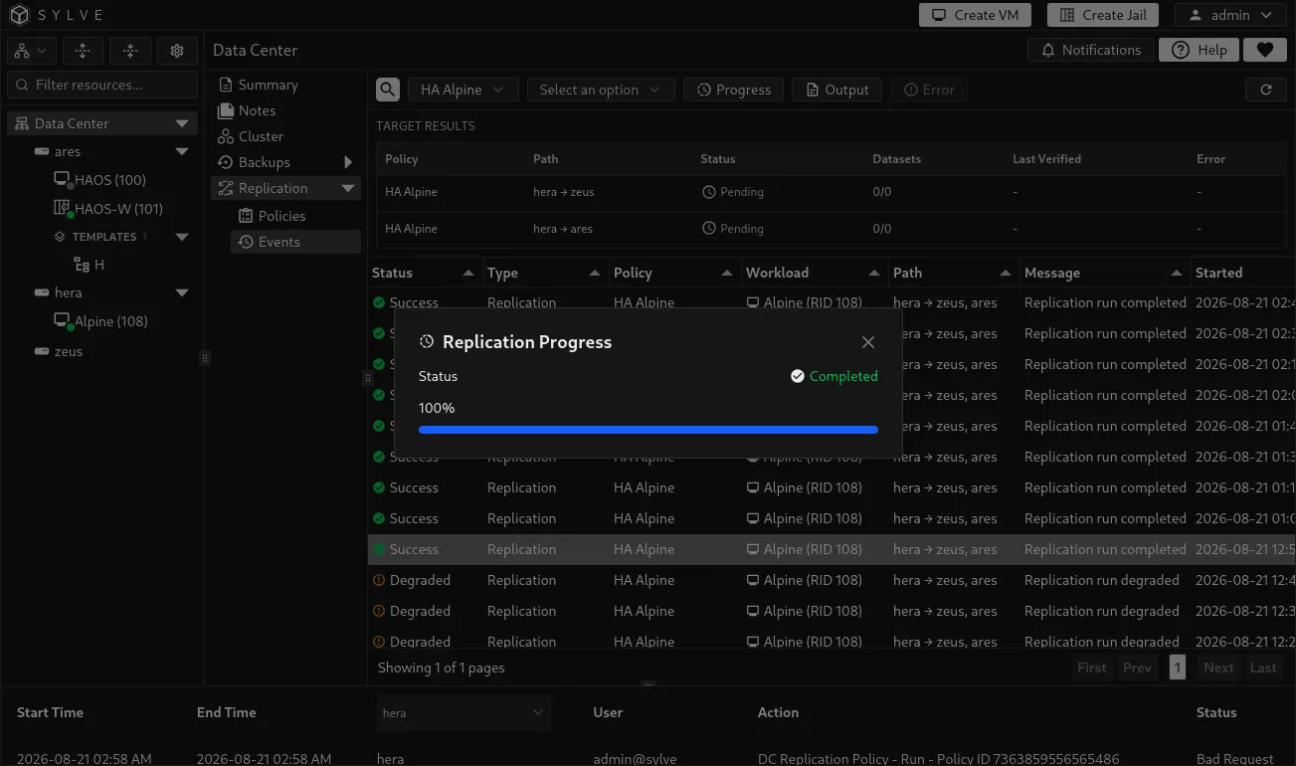
Task: Click the Sylve cube logo
Action: pos(19,15)
